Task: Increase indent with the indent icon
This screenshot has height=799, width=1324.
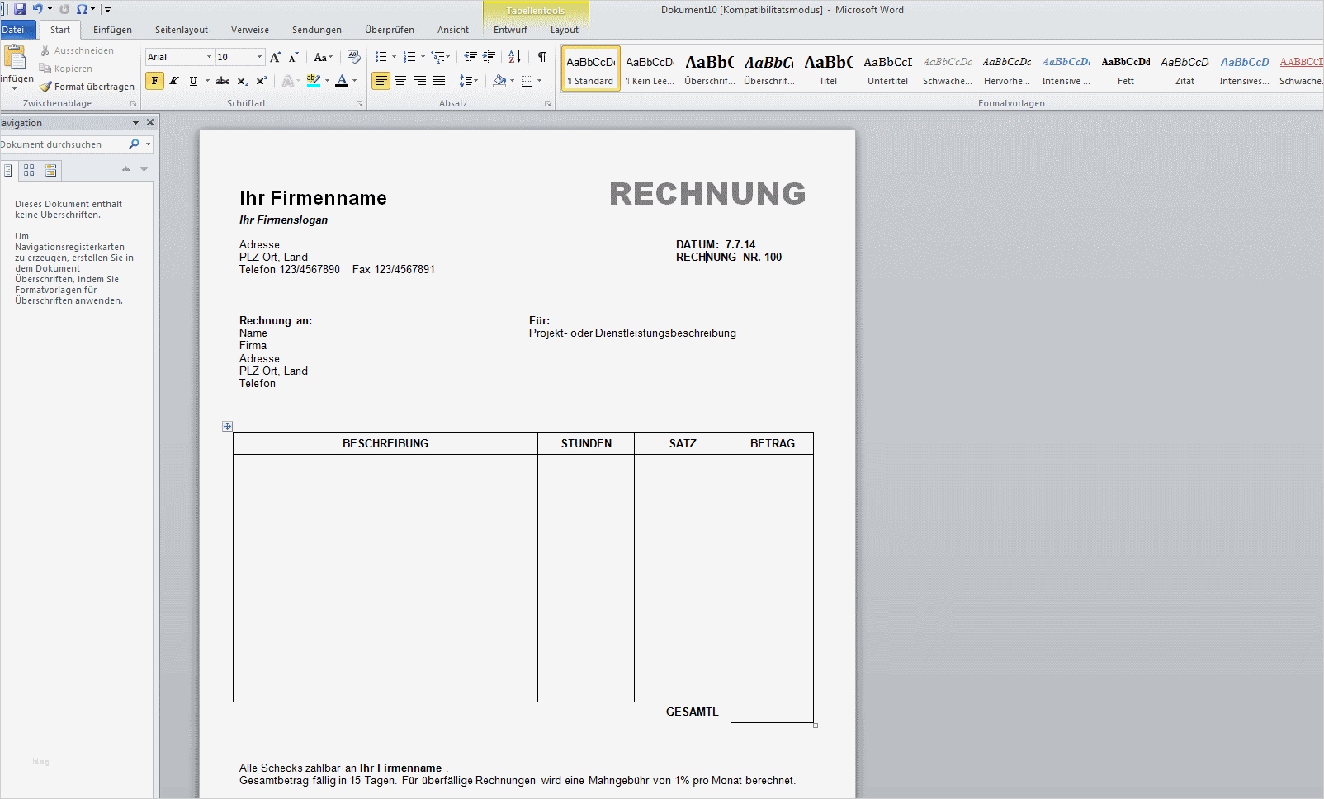Action: coord(489,56)
